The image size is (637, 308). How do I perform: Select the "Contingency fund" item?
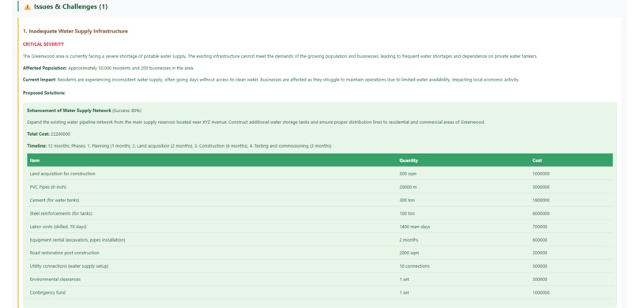47,292
